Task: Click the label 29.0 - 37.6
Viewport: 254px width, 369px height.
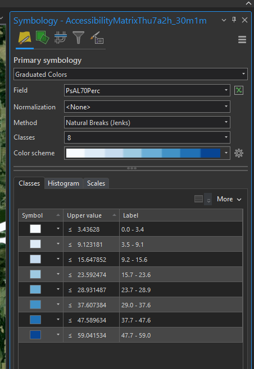Action: 136,305
